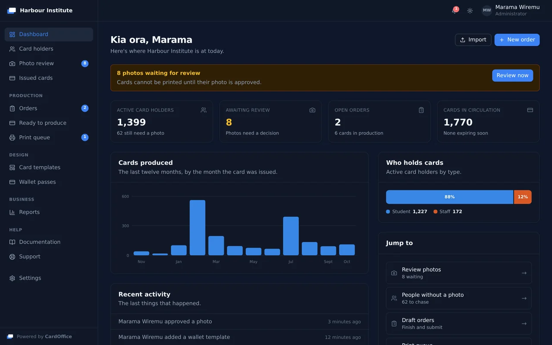
Task: Click the card icon on Cards in Circulation
Action: tap(530, 110)
